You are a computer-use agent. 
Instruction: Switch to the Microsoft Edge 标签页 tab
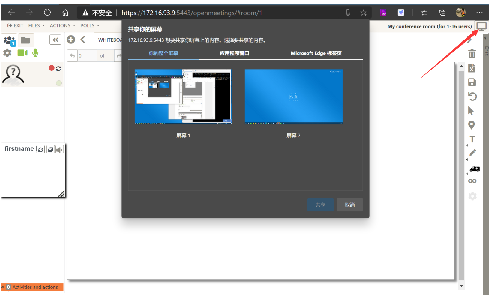click(316, 53)
